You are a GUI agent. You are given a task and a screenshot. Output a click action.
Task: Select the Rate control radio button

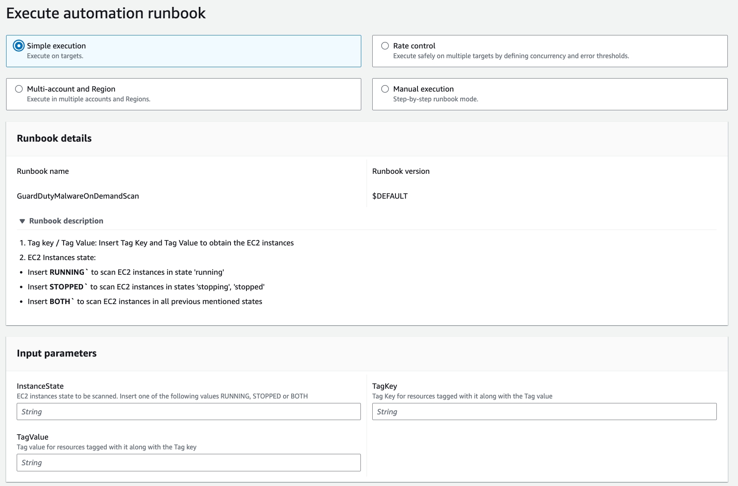[x=385, y=46]
